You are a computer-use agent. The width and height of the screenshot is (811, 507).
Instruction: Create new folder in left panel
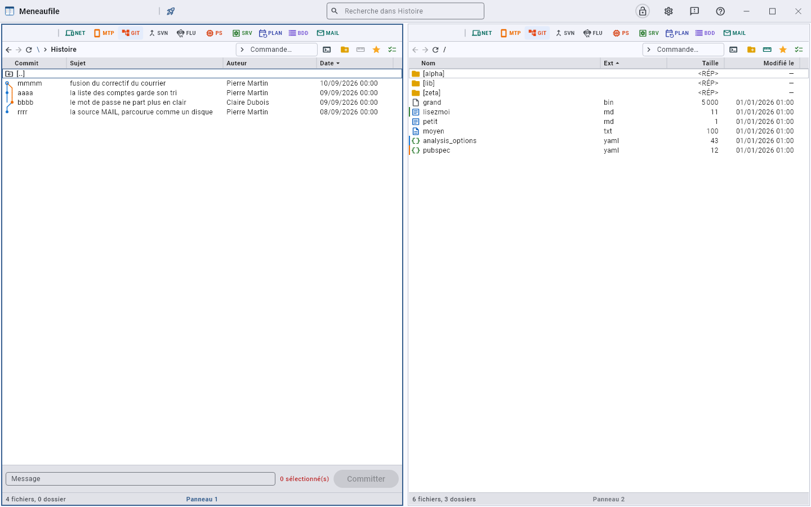tap(345, 50)
